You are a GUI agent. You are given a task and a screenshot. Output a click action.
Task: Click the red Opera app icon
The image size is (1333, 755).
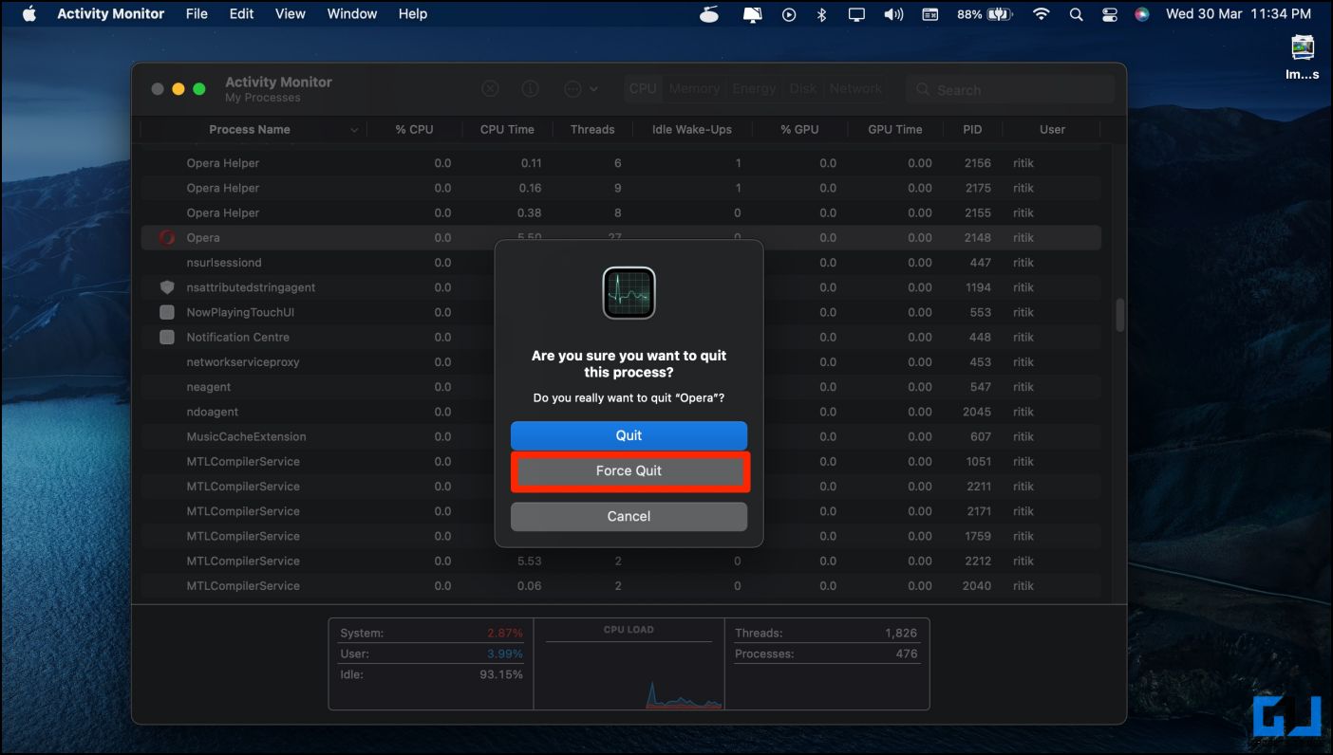point(167,238)
